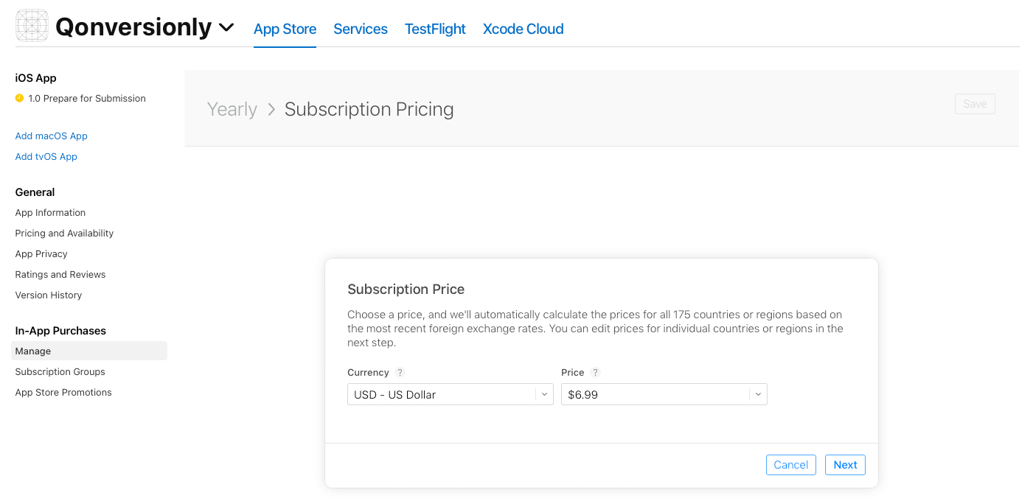
Task: Open the Xcode Cloud tab
Action: (x=524, y=29)
